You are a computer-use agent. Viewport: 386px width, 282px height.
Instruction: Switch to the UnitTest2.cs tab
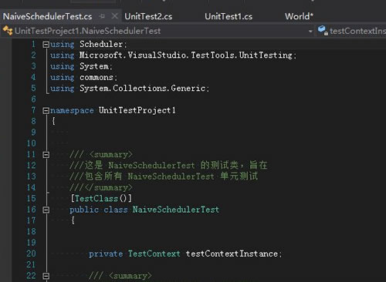click(148, 16)
